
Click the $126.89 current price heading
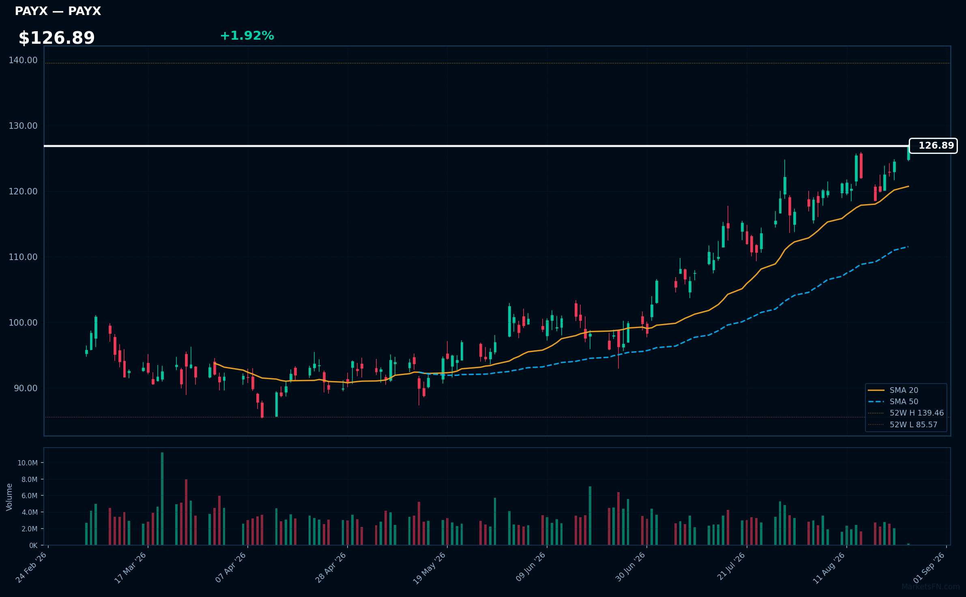pyautogui.click(x=57, y=38)
